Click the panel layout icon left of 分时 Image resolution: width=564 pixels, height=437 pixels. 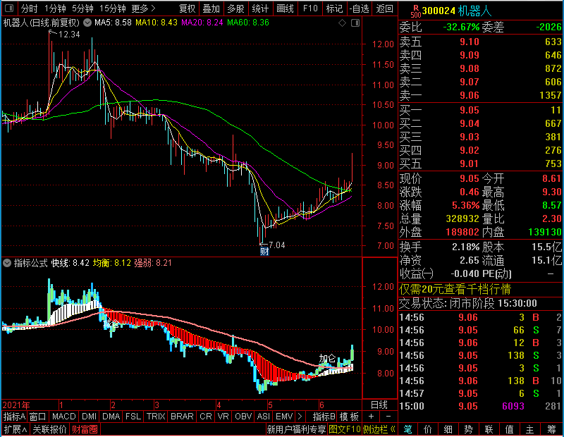click(x=9, y=8)
